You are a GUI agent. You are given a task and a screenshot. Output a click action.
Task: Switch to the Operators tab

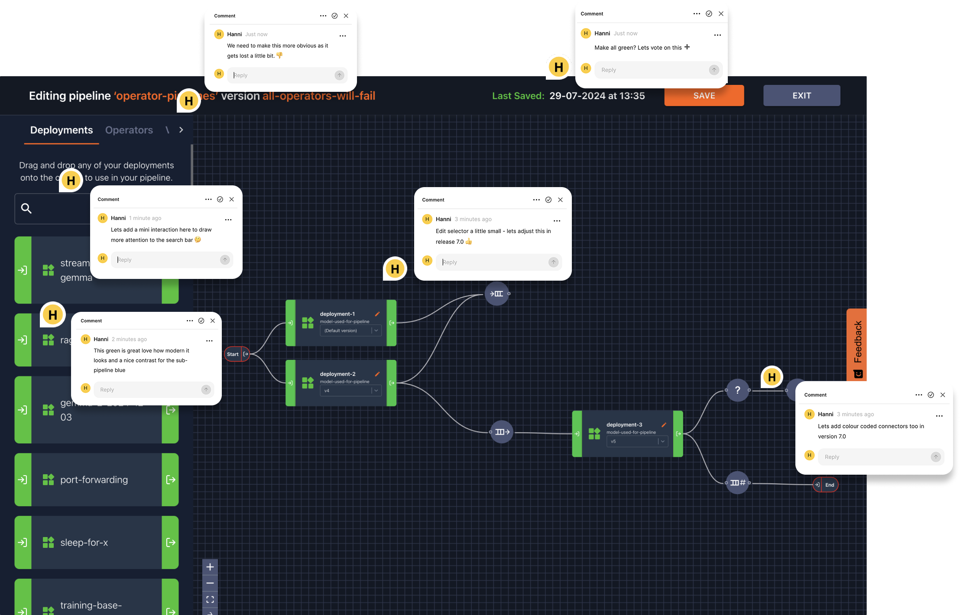(x=129, y=130)
